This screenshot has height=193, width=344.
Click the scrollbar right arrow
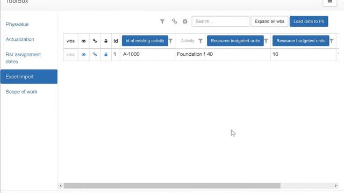coord(335,185)
